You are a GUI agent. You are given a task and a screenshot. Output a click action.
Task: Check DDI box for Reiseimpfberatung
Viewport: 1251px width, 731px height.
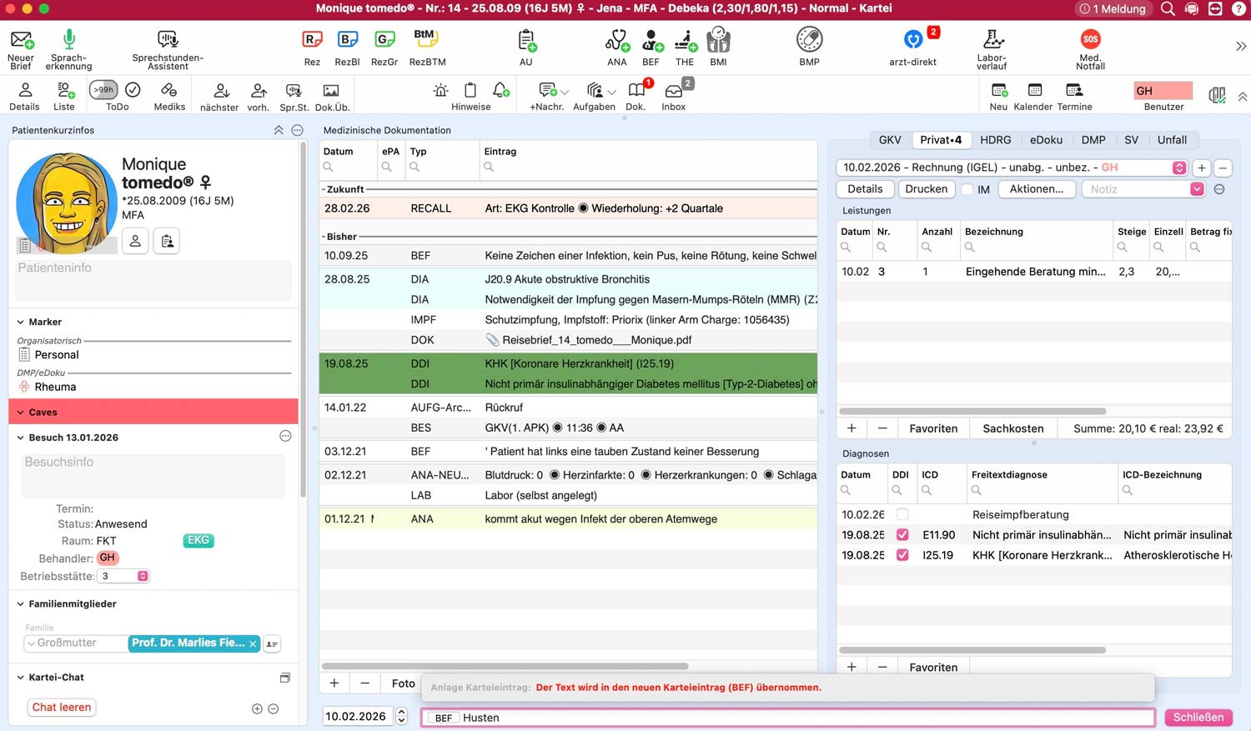[902, 515]
